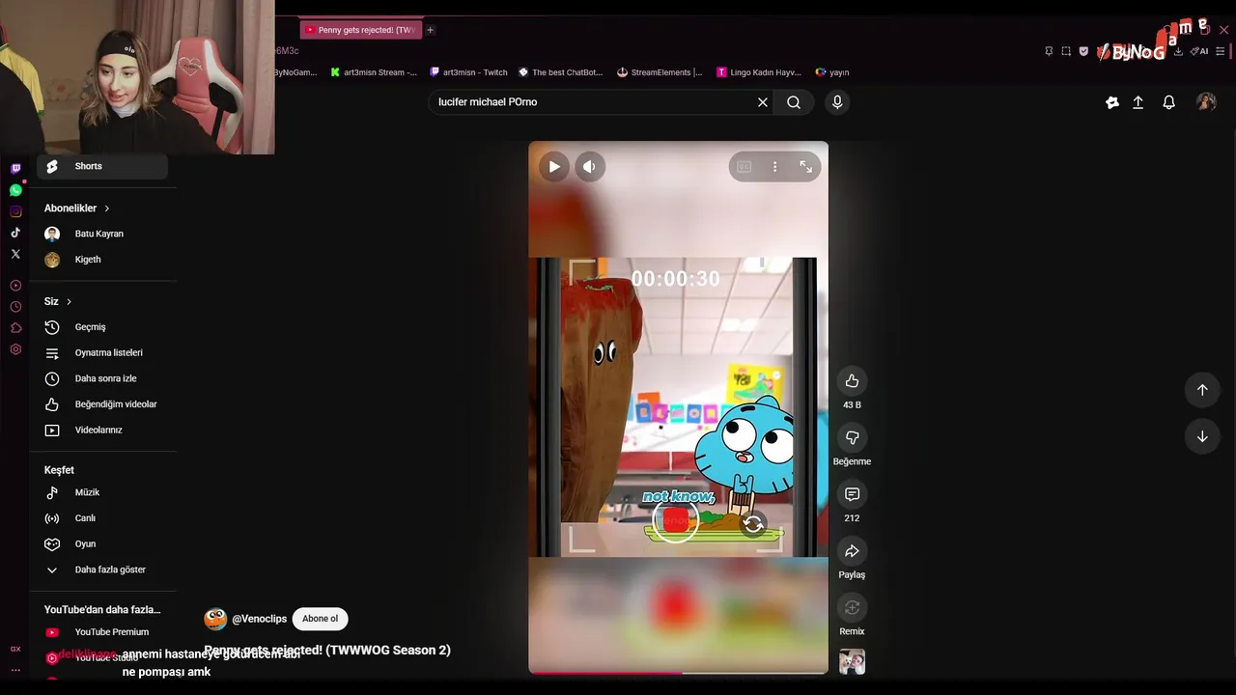The height and width of the screenshot is (695, 1236).
Task: Open the YouTube notifications bell
Action: (x=1168, y=101)
